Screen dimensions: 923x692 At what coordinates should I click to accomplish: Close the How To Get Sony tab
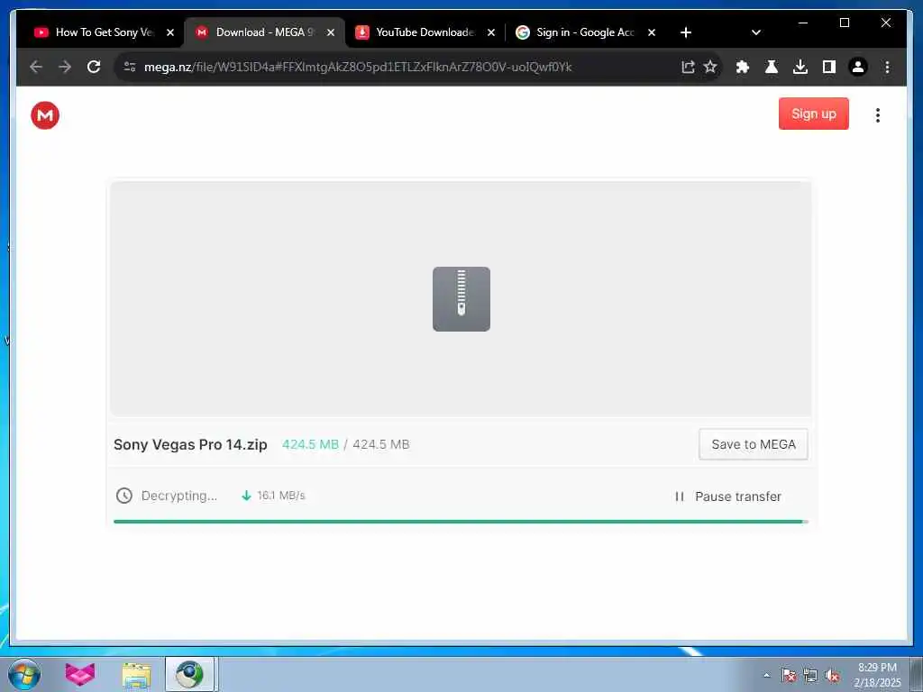click(x=170, y=32)
